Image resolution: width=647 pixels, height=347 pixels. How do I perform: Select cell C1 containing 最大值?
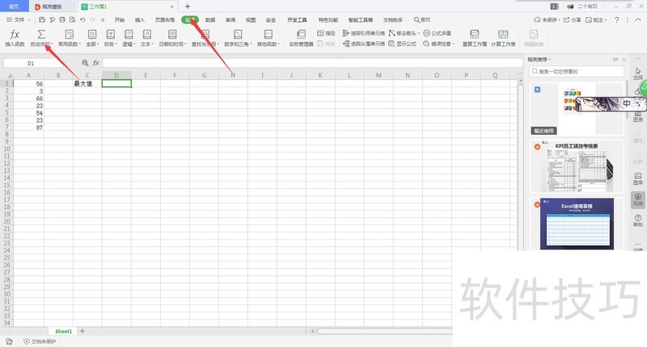(87, 84)
